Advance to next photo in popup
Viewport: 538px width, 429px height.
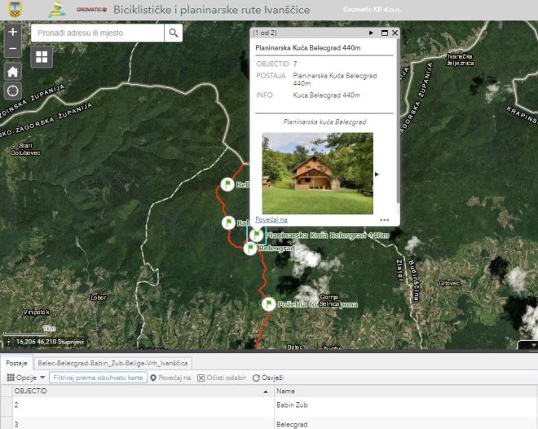point(377,174)
